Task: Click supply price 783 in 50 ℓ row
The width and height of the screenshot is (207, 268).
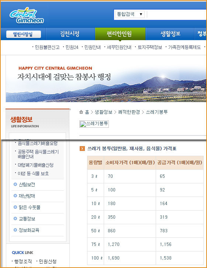Action: pos(164,231)
